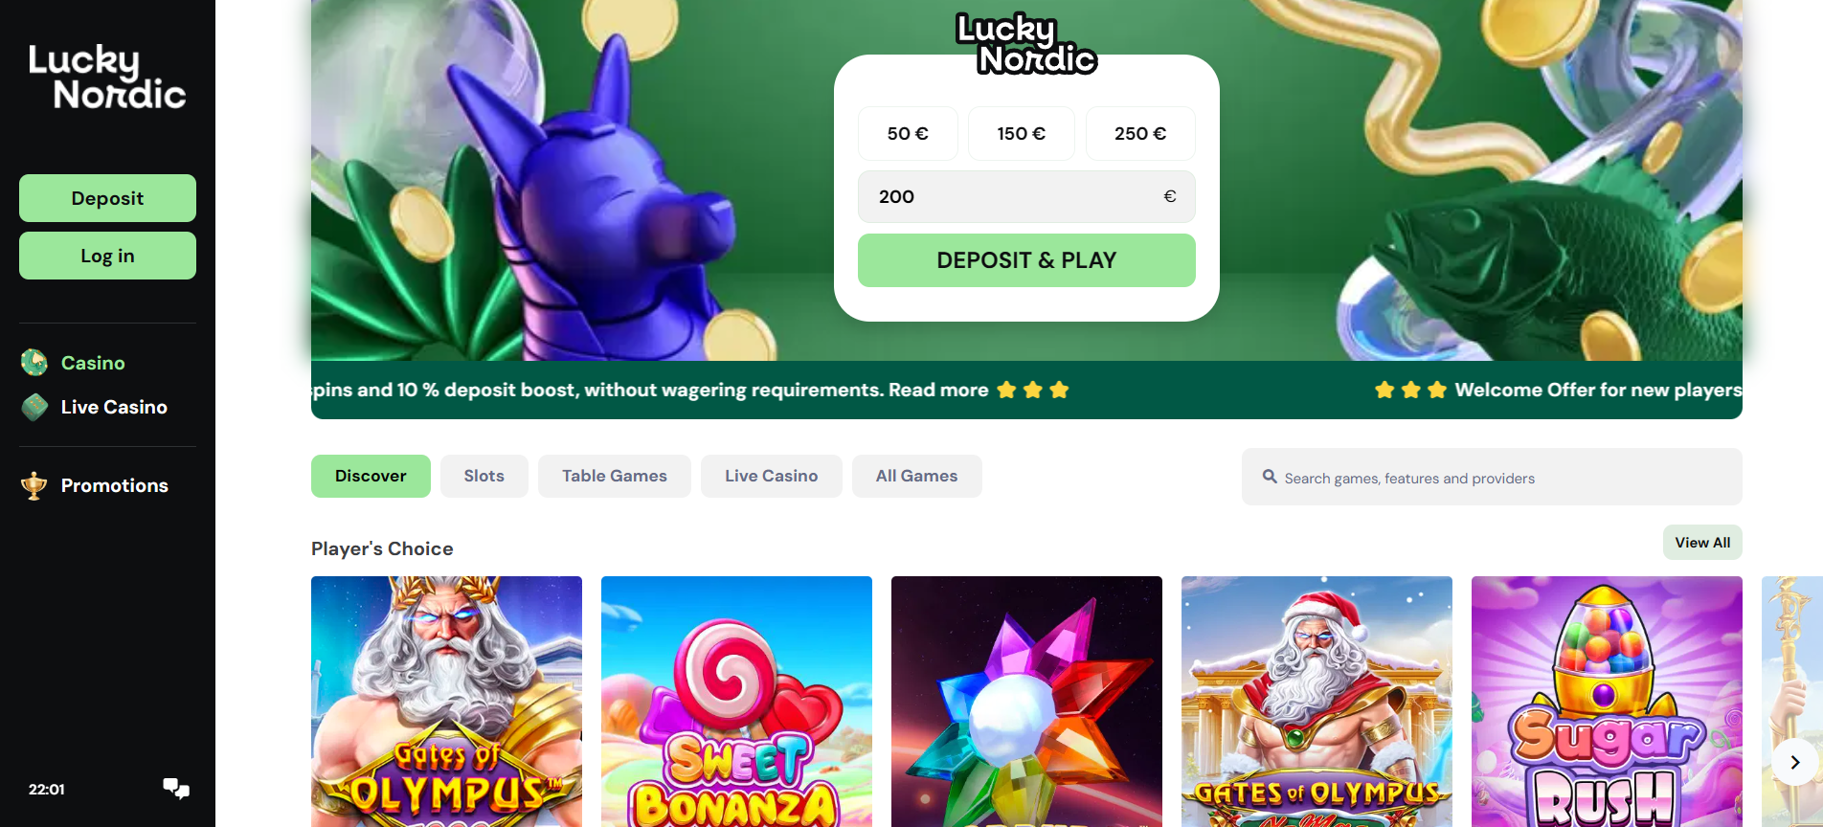Click View All for Player's Choice
The width and height of the screenshot is (1823, 827).
pos(1702,543)
